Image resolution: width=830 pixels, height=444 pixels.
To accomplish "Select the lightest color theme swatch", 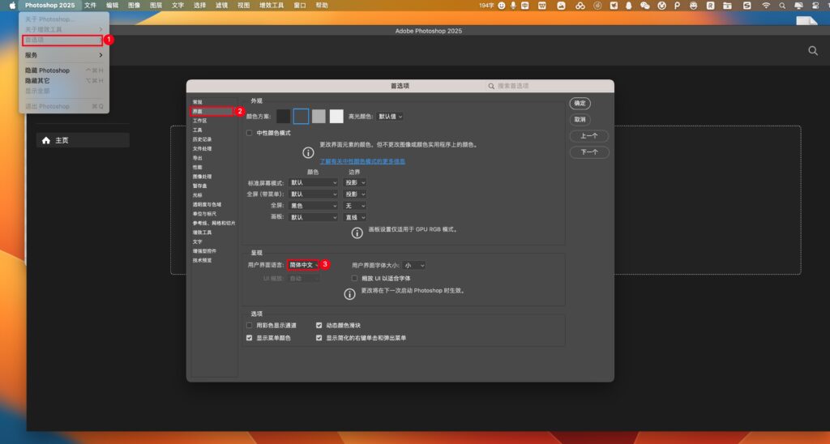I will pyautogui.click(x=336, y=117).
